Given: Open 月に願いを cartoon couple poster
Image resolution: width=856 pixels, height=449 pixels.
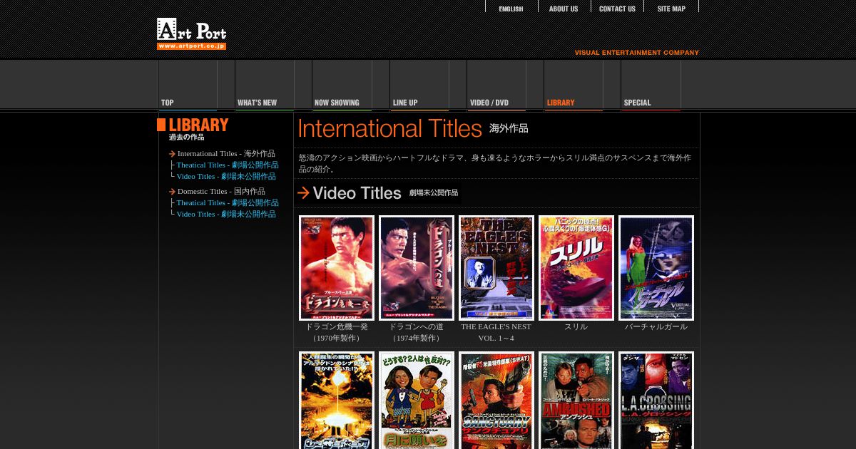Looking at the screenshot, I should pos(417,400).
